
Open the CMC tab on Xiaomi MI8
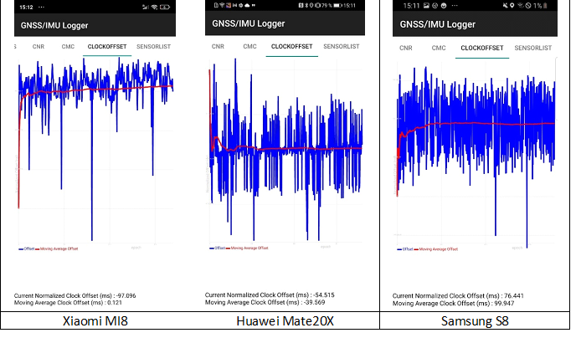68,47
